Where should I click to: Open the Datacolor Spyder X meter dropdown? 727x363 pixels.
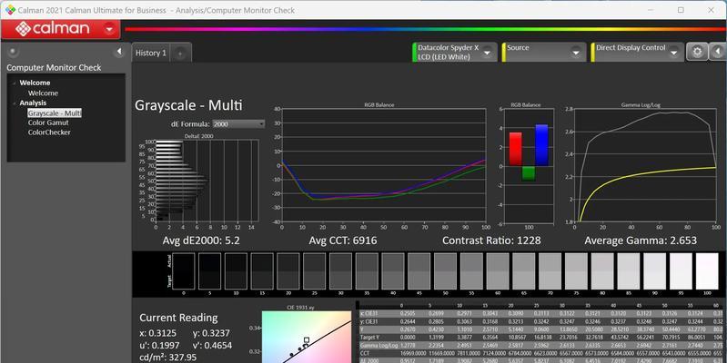point(487,53)
